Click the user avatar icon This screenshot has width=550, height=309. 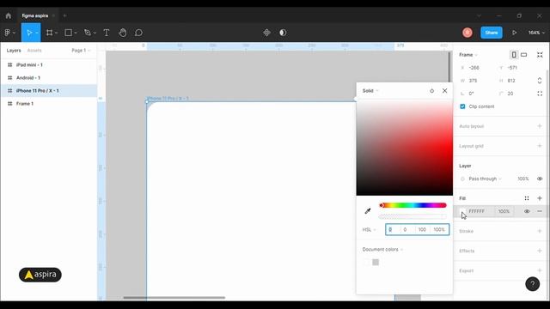(x=467, y=33)
